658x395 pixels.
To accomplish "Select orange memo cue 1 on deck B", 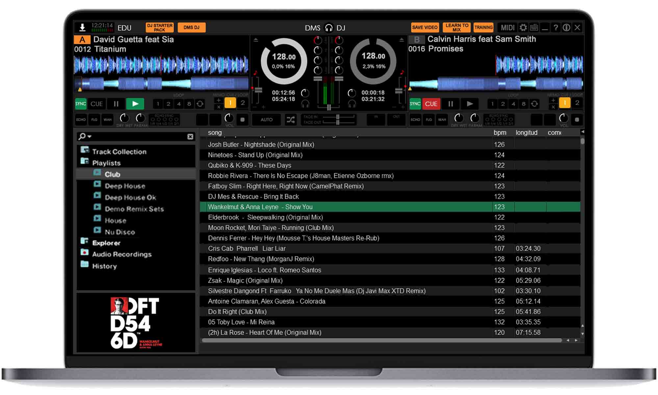I will (565, 103).
